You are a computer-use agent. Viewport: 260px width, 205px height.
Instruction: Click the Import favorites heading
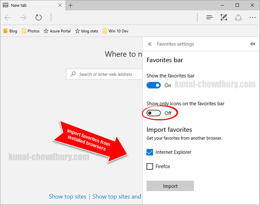coord(169,130)
